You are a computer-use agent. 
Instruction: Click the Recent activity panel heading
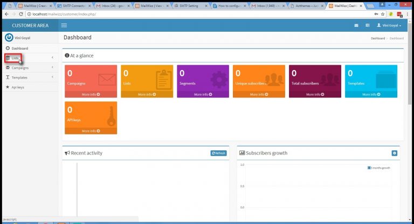84,153
